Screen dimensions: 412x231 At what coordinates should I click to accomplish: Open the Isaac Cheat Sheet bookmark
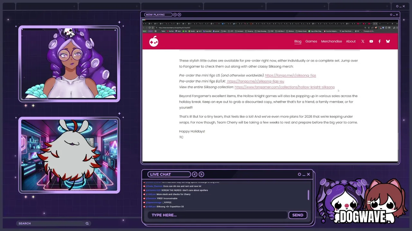click(346, 31)
